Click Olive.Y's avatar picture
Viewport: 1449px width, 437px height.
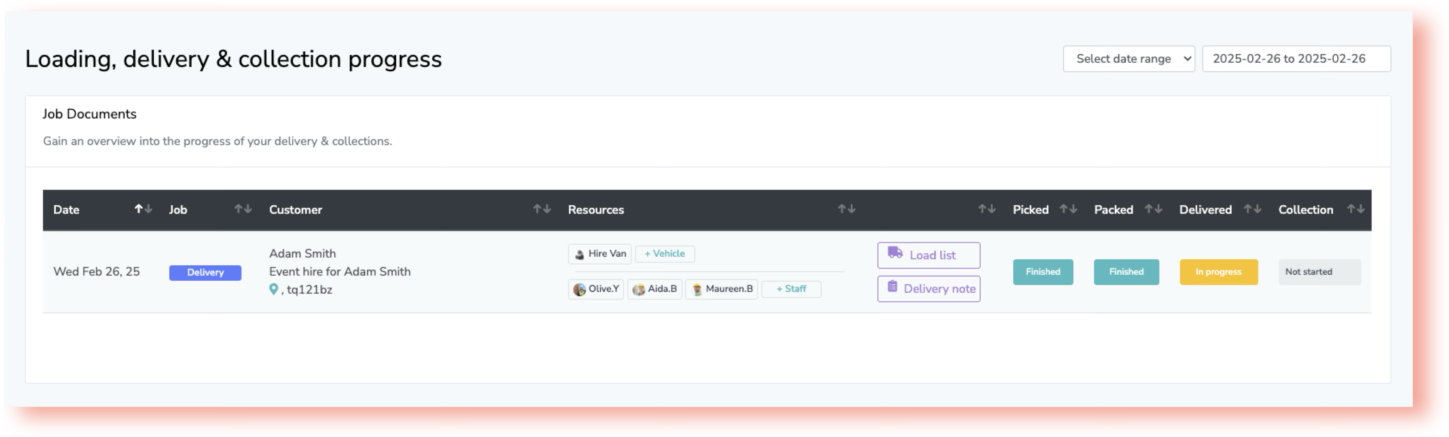pos(579,289)
